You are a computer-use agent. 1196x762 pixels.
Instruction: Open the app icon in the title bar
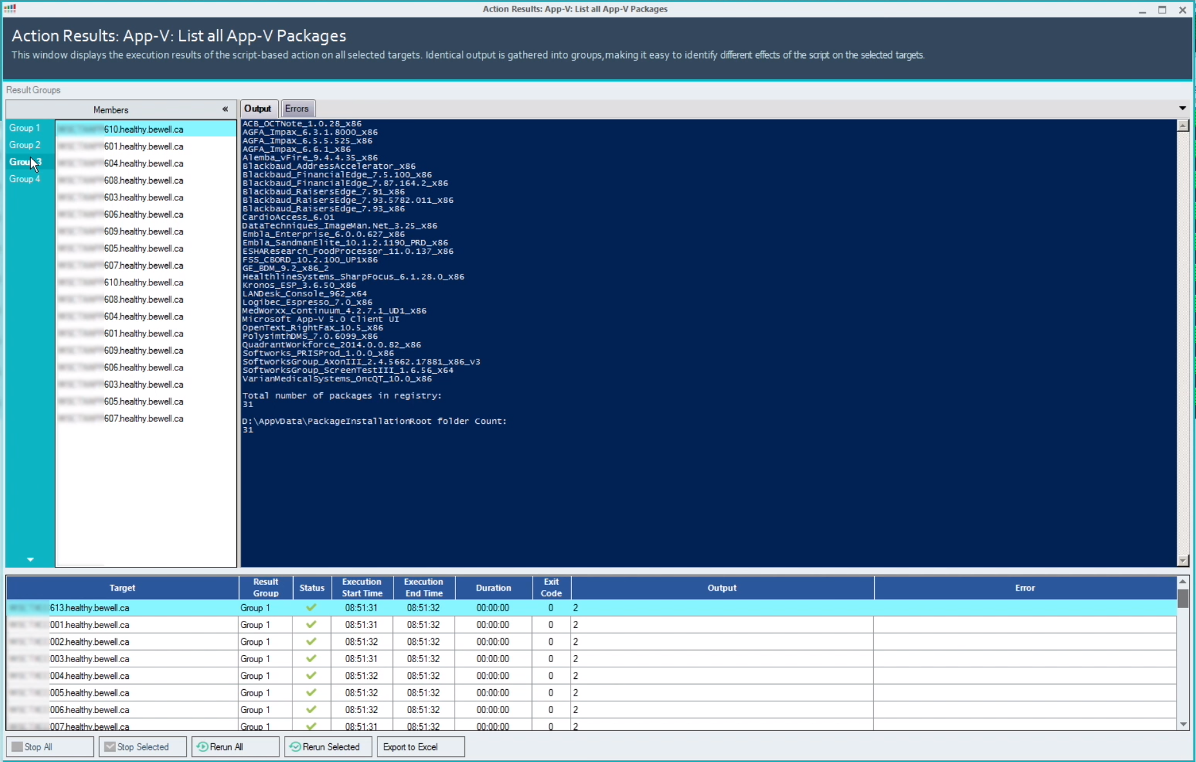click(10, 8)
